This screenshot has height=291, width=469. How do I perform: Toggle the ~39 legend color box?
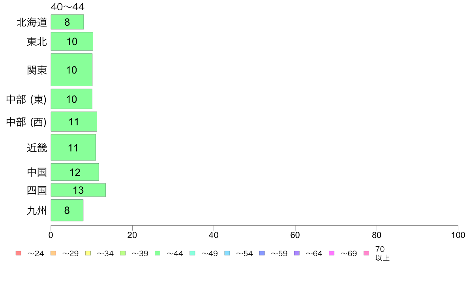123,253
